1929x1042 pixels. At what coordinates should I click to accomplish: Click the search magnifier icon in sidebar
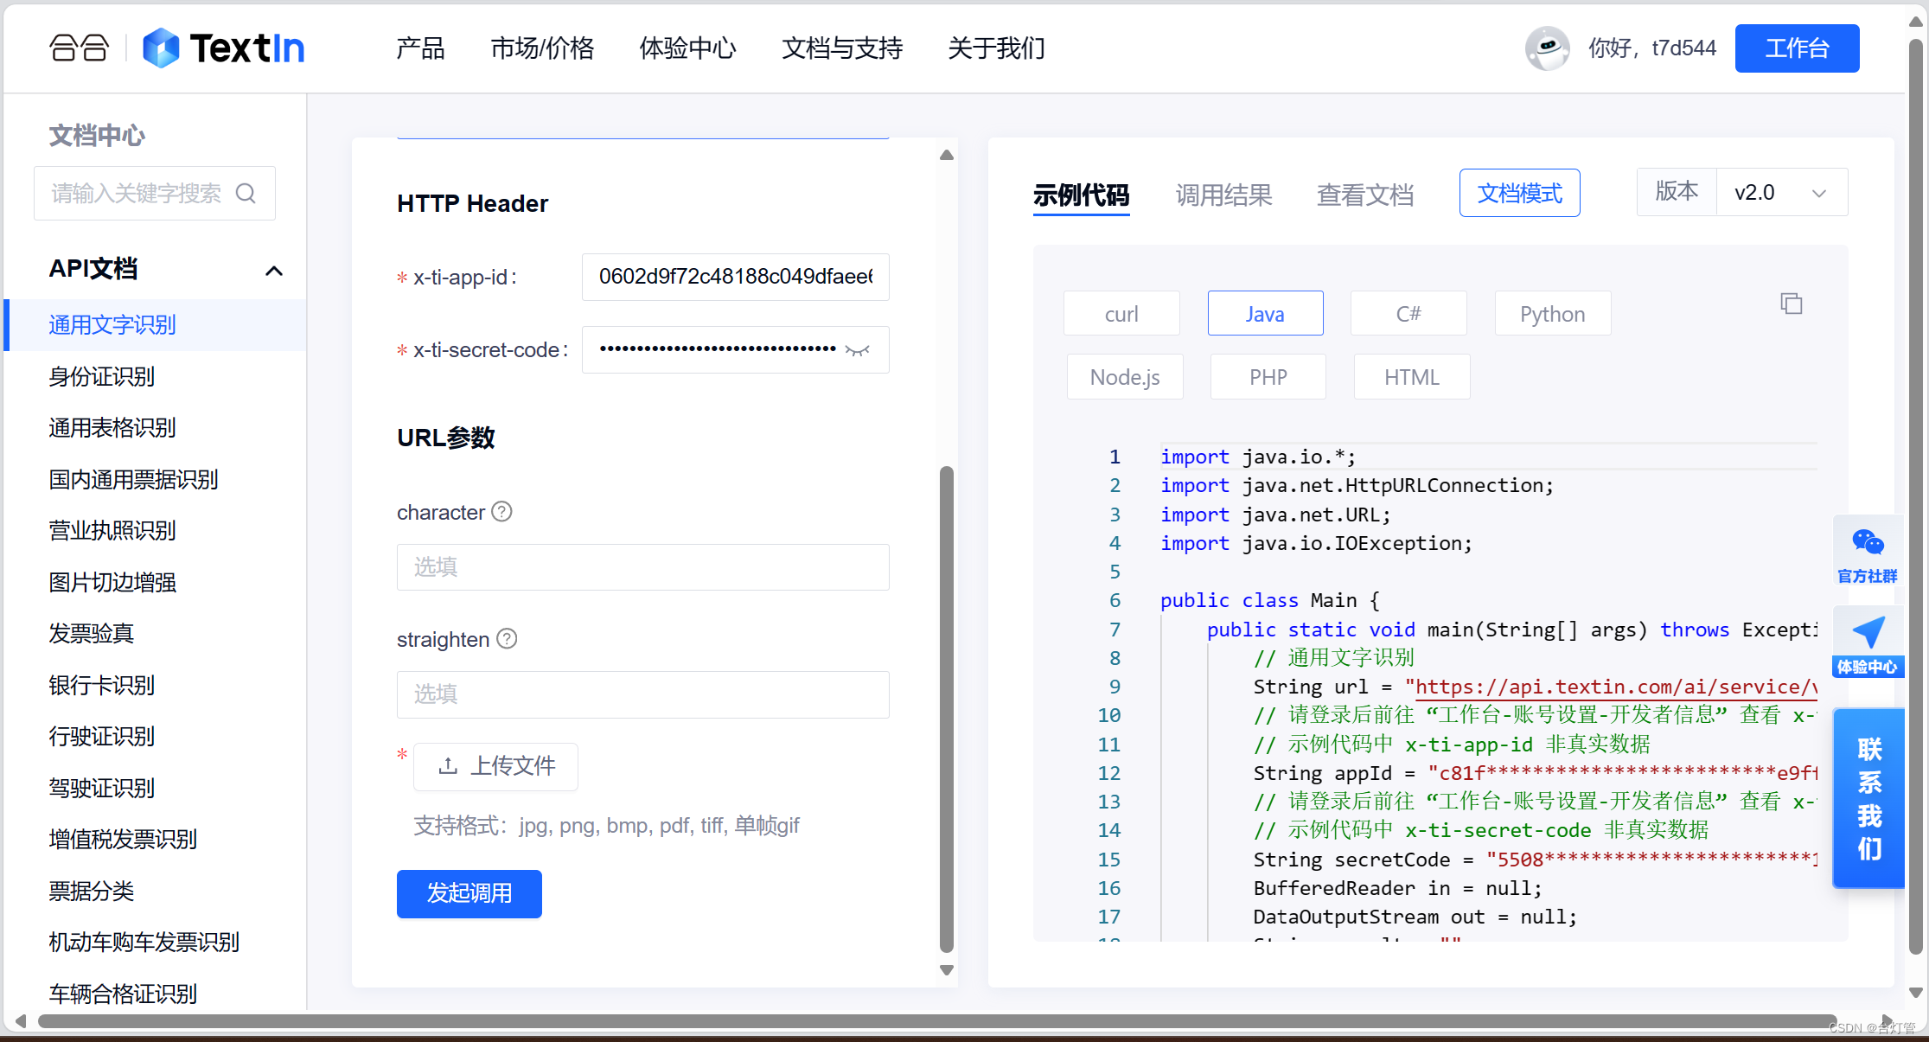[x=246, y=193]
